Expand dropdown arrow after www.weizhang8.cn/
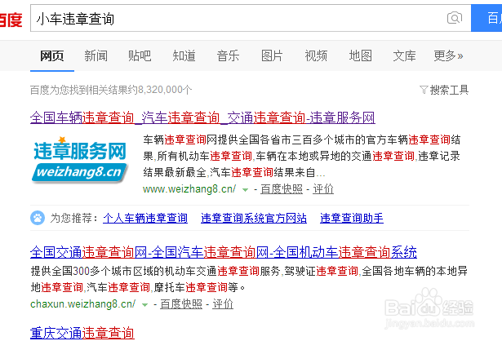This screenshot has height=341, width=502. [245, 190]
